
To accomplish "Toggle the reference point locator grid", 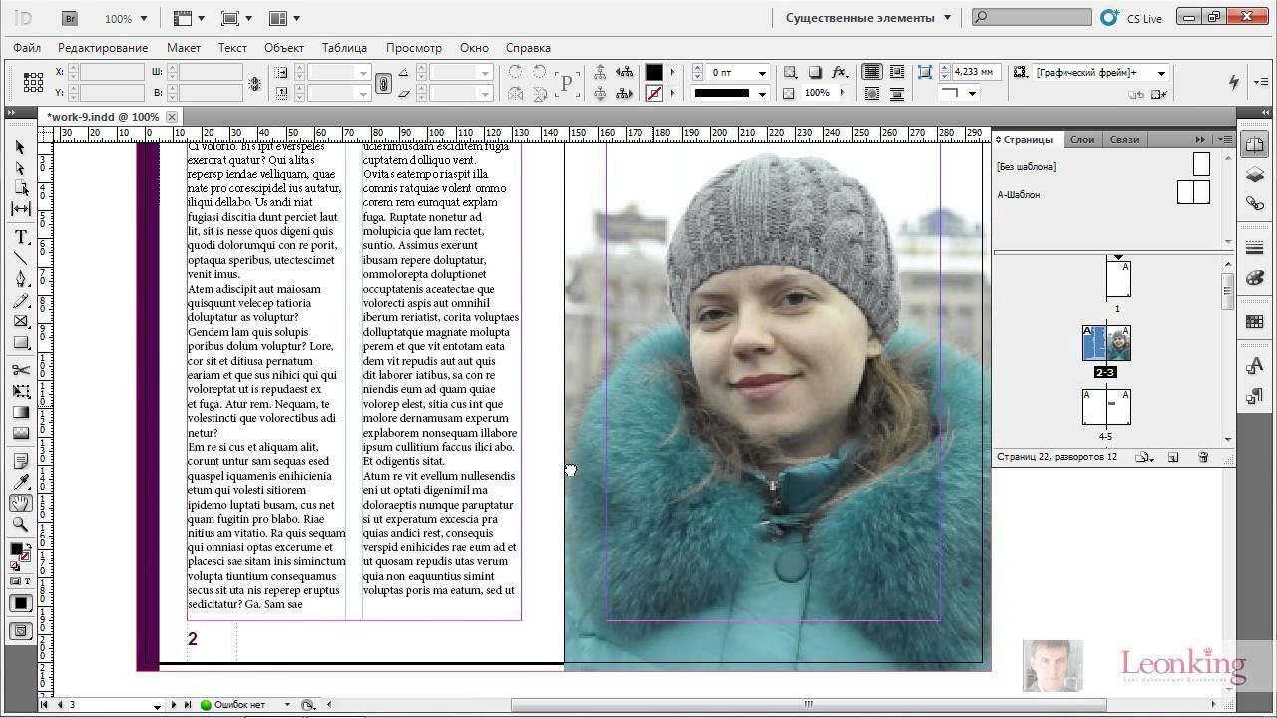I will tap(33, 83).
